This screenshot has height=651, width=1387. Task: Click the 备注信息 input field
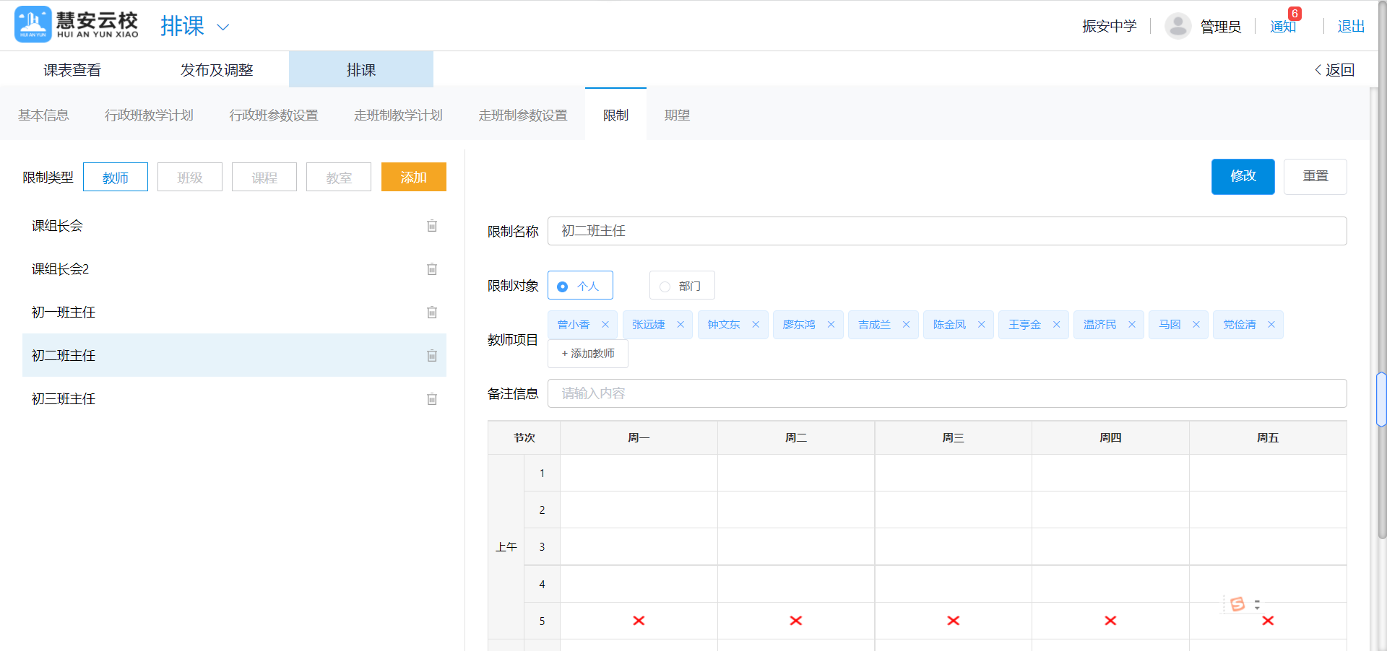click(947, 393)
